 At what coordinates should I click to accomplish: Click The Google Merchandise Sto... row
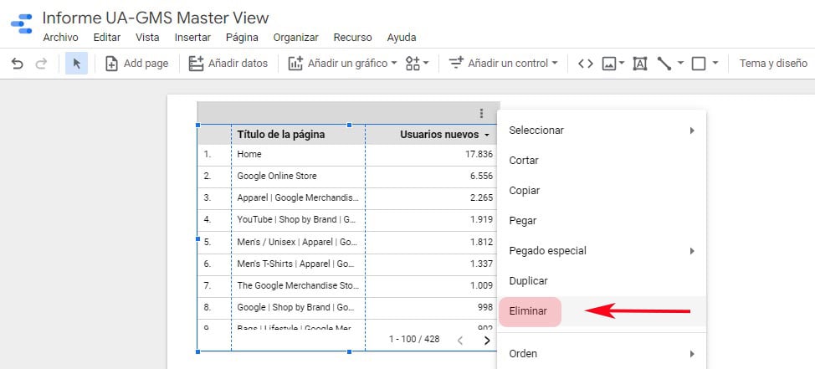pyautogui.click(x=347, y=286)
